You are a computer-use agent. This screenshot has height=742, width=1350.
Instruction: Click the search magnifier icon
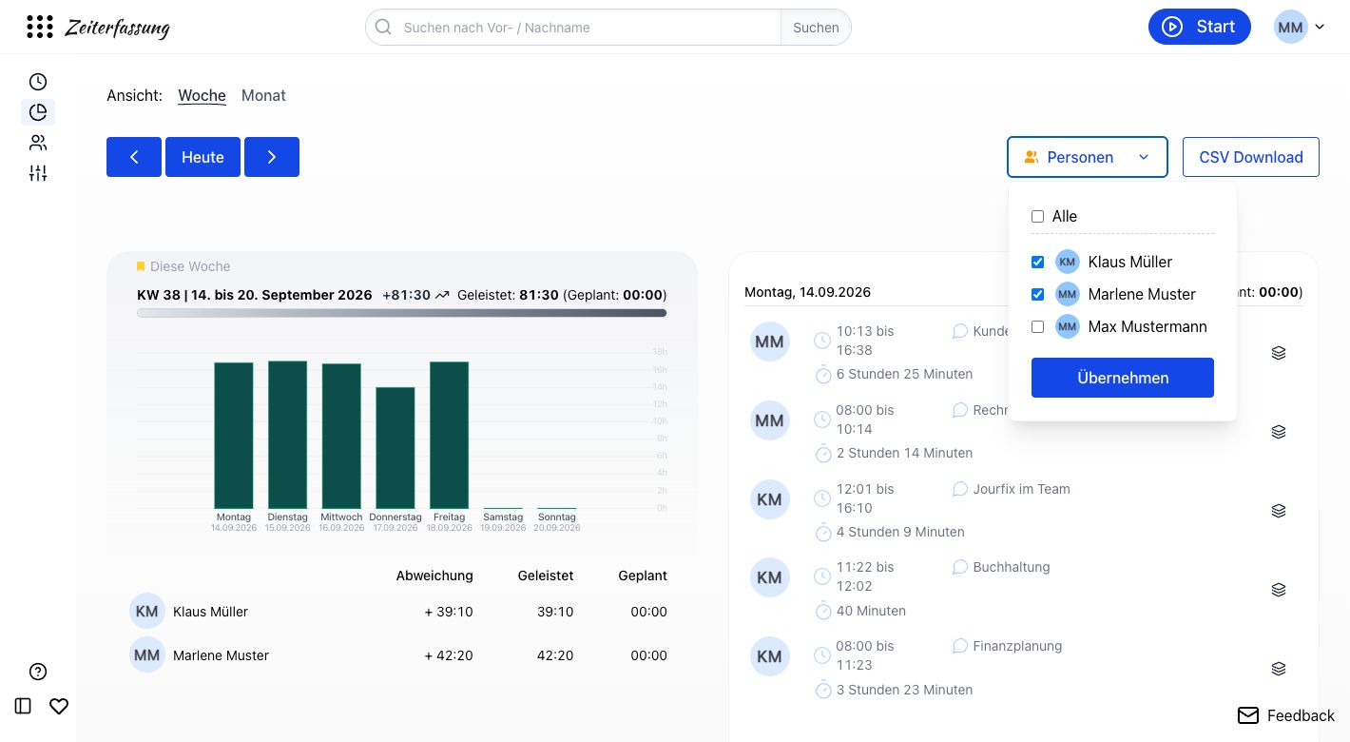383,28
